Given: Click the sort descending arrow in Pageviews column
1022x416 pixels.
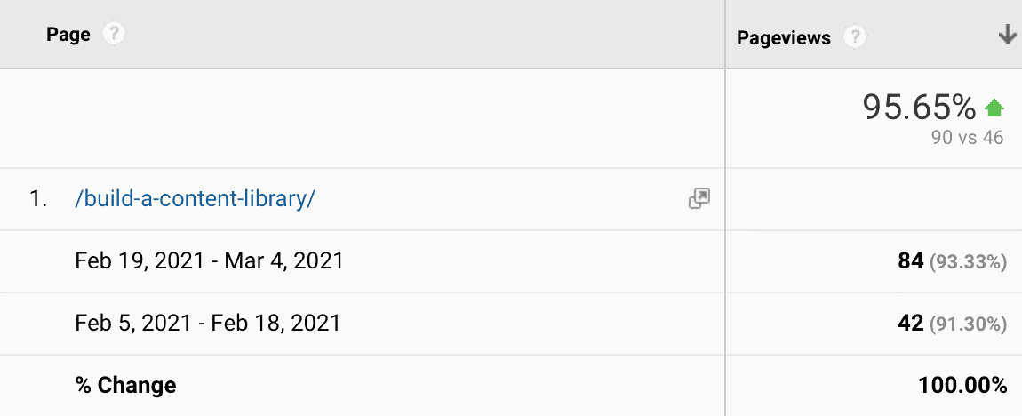Looking at the screenshot, I should tap(1006, 36).
